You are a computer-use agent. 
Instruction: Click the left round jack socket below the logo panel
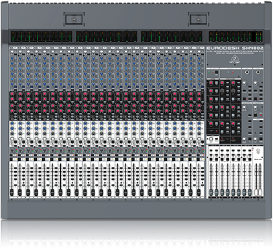pyautogui.click(x=247, y=72)
